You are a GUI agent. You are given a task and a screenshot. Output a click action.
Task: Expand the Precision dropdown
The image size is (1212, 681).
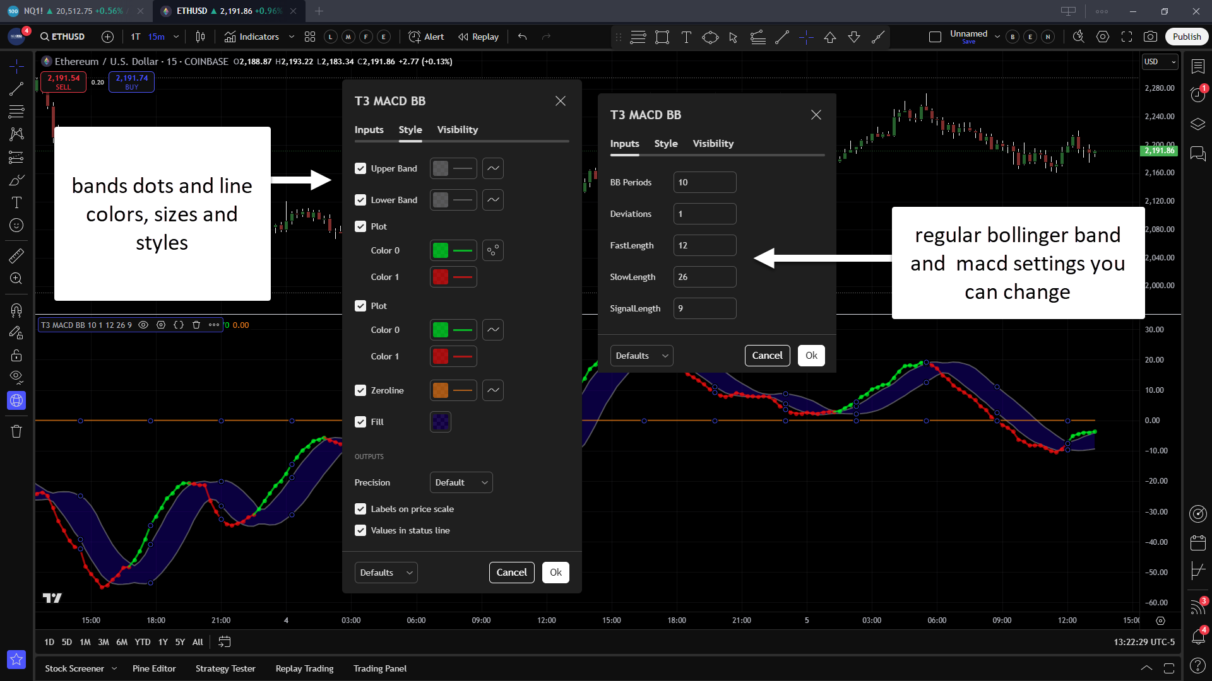click(461, 482)
